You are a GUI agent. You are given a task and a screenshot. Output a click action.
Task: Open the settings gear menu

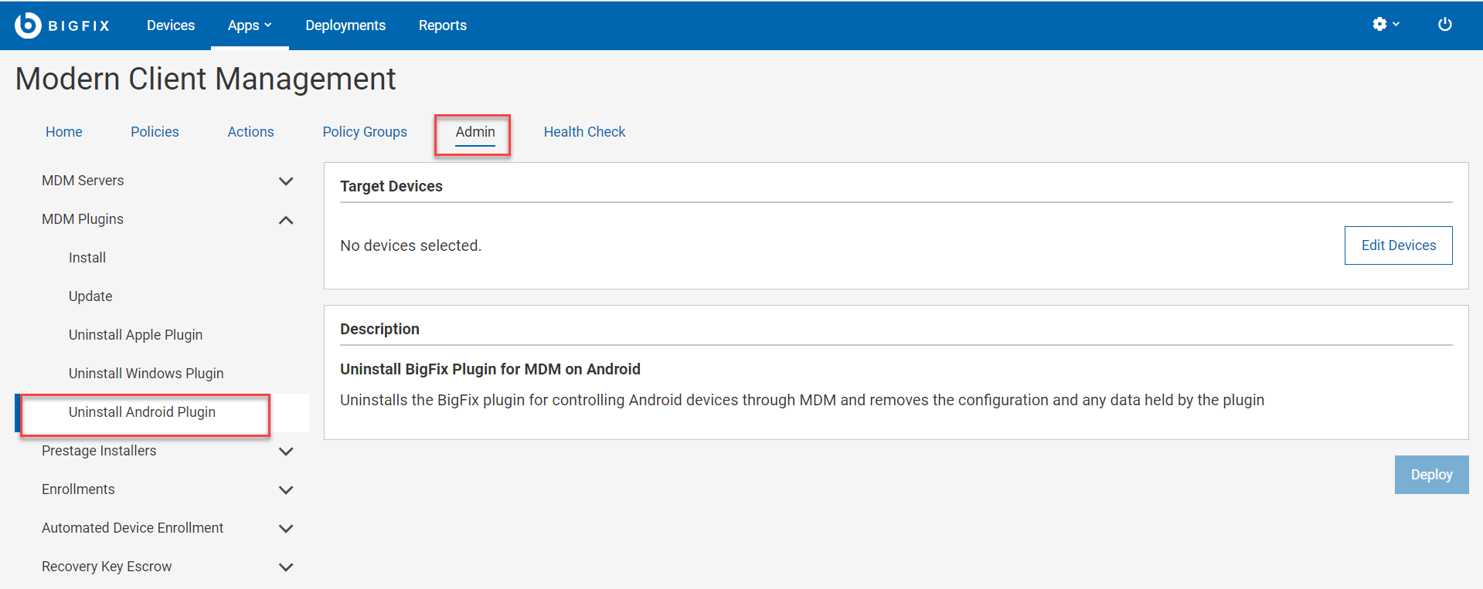1385,25
